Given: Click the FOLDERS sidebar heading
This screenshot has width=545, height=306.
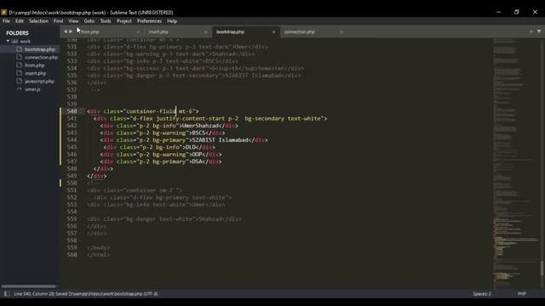Looking at the screenshot, I should (17, 33).
